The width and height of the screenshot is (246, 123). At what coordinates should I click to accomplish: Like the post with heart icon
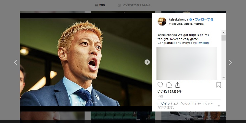pos(160,85)
